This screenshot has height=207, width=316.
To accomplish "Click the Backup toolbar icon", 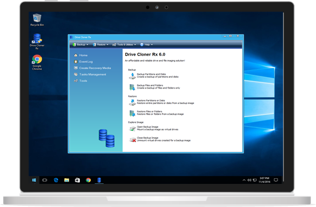I will [74, 45].
